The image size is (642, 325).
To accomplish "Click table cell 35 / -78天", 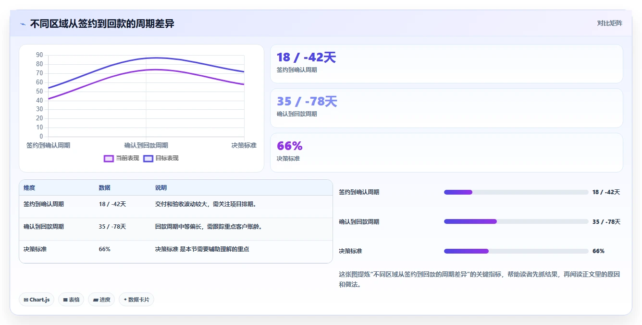I will pos(112,227).
